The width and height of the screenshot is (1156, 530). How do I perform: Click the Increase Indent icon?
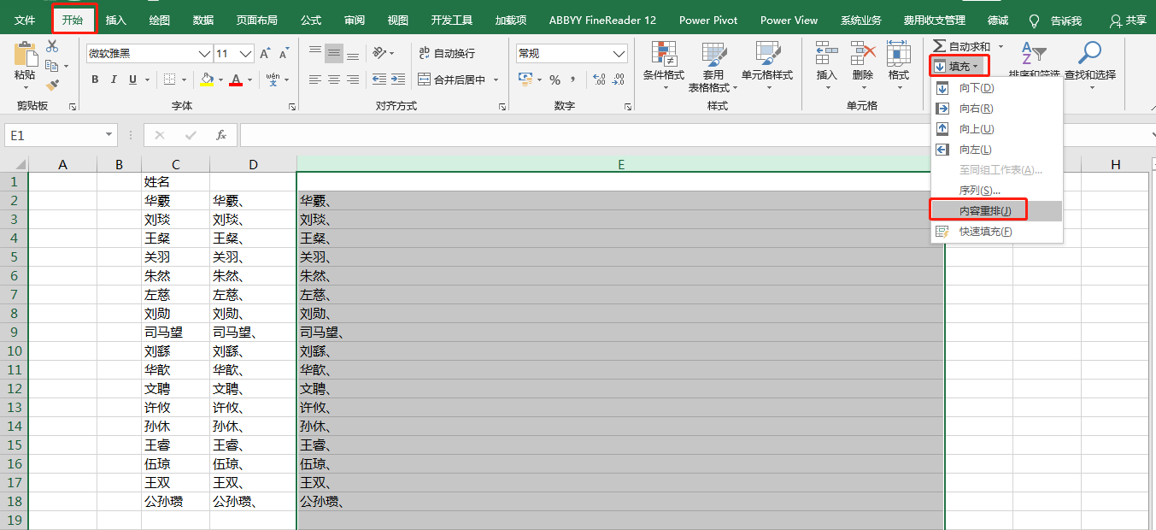pyautogui.click(x=397, y=79)
